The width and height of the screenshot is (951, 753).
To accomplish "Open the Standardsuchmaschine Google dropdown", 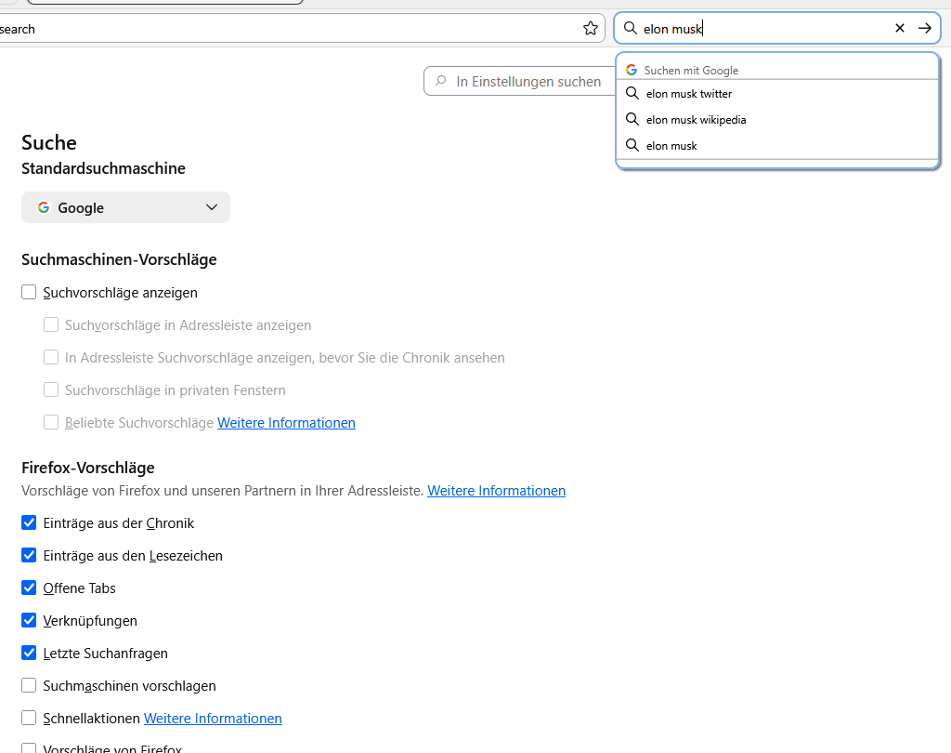I will click(125, 207).
